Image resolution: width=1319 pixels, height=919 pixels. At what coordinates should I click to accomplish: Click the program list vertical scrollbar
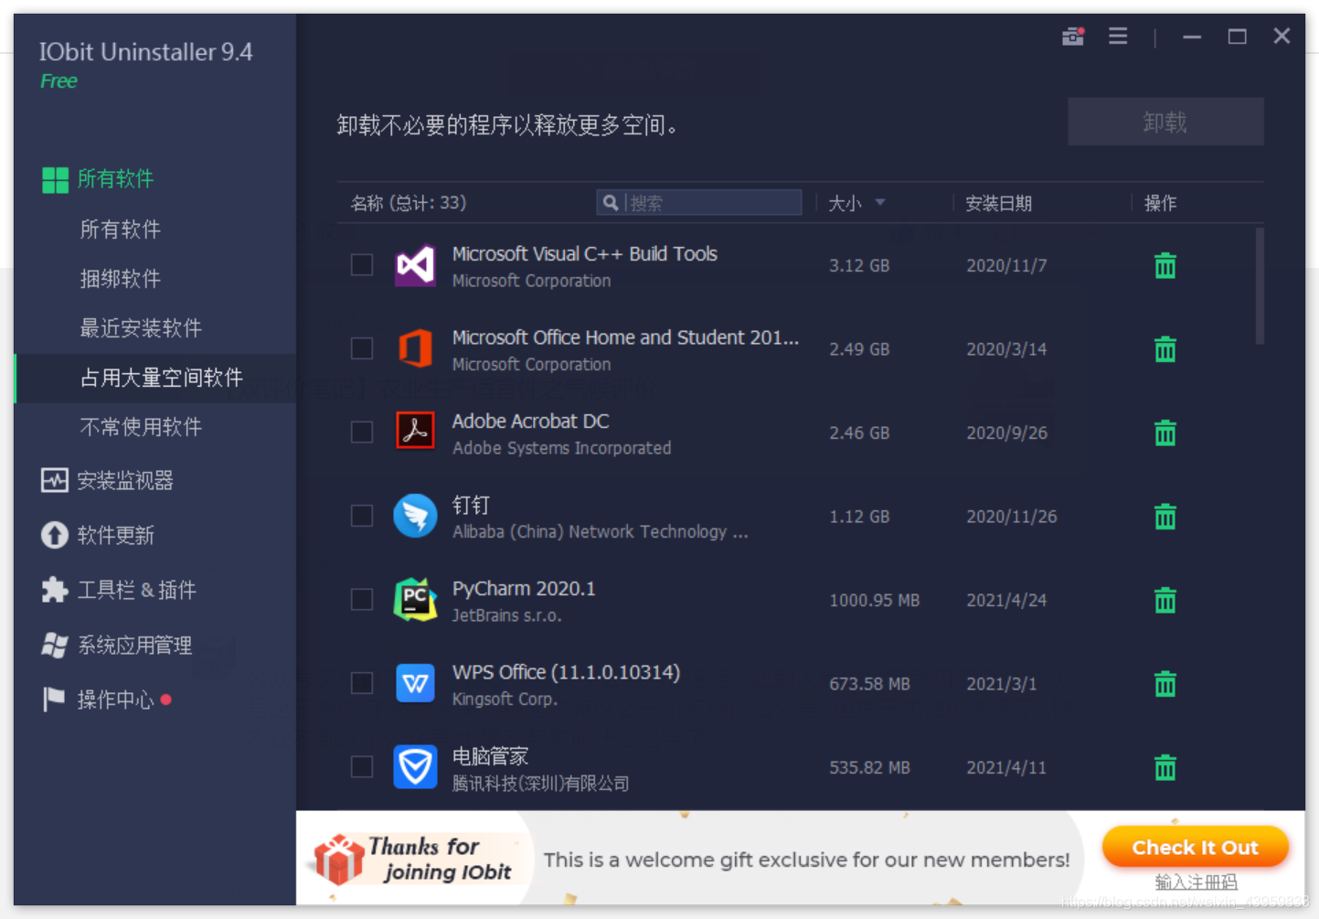tap(1260, 286)
